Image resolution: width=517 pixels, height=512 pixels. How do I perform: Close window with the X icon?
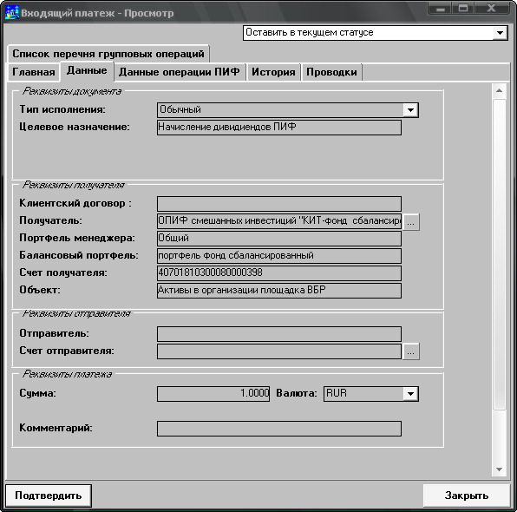tap(491, 9)
